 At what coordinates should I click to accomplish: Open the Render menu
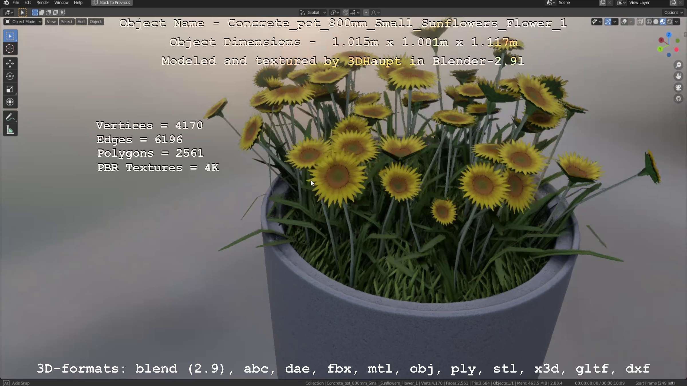pos(43,3)
